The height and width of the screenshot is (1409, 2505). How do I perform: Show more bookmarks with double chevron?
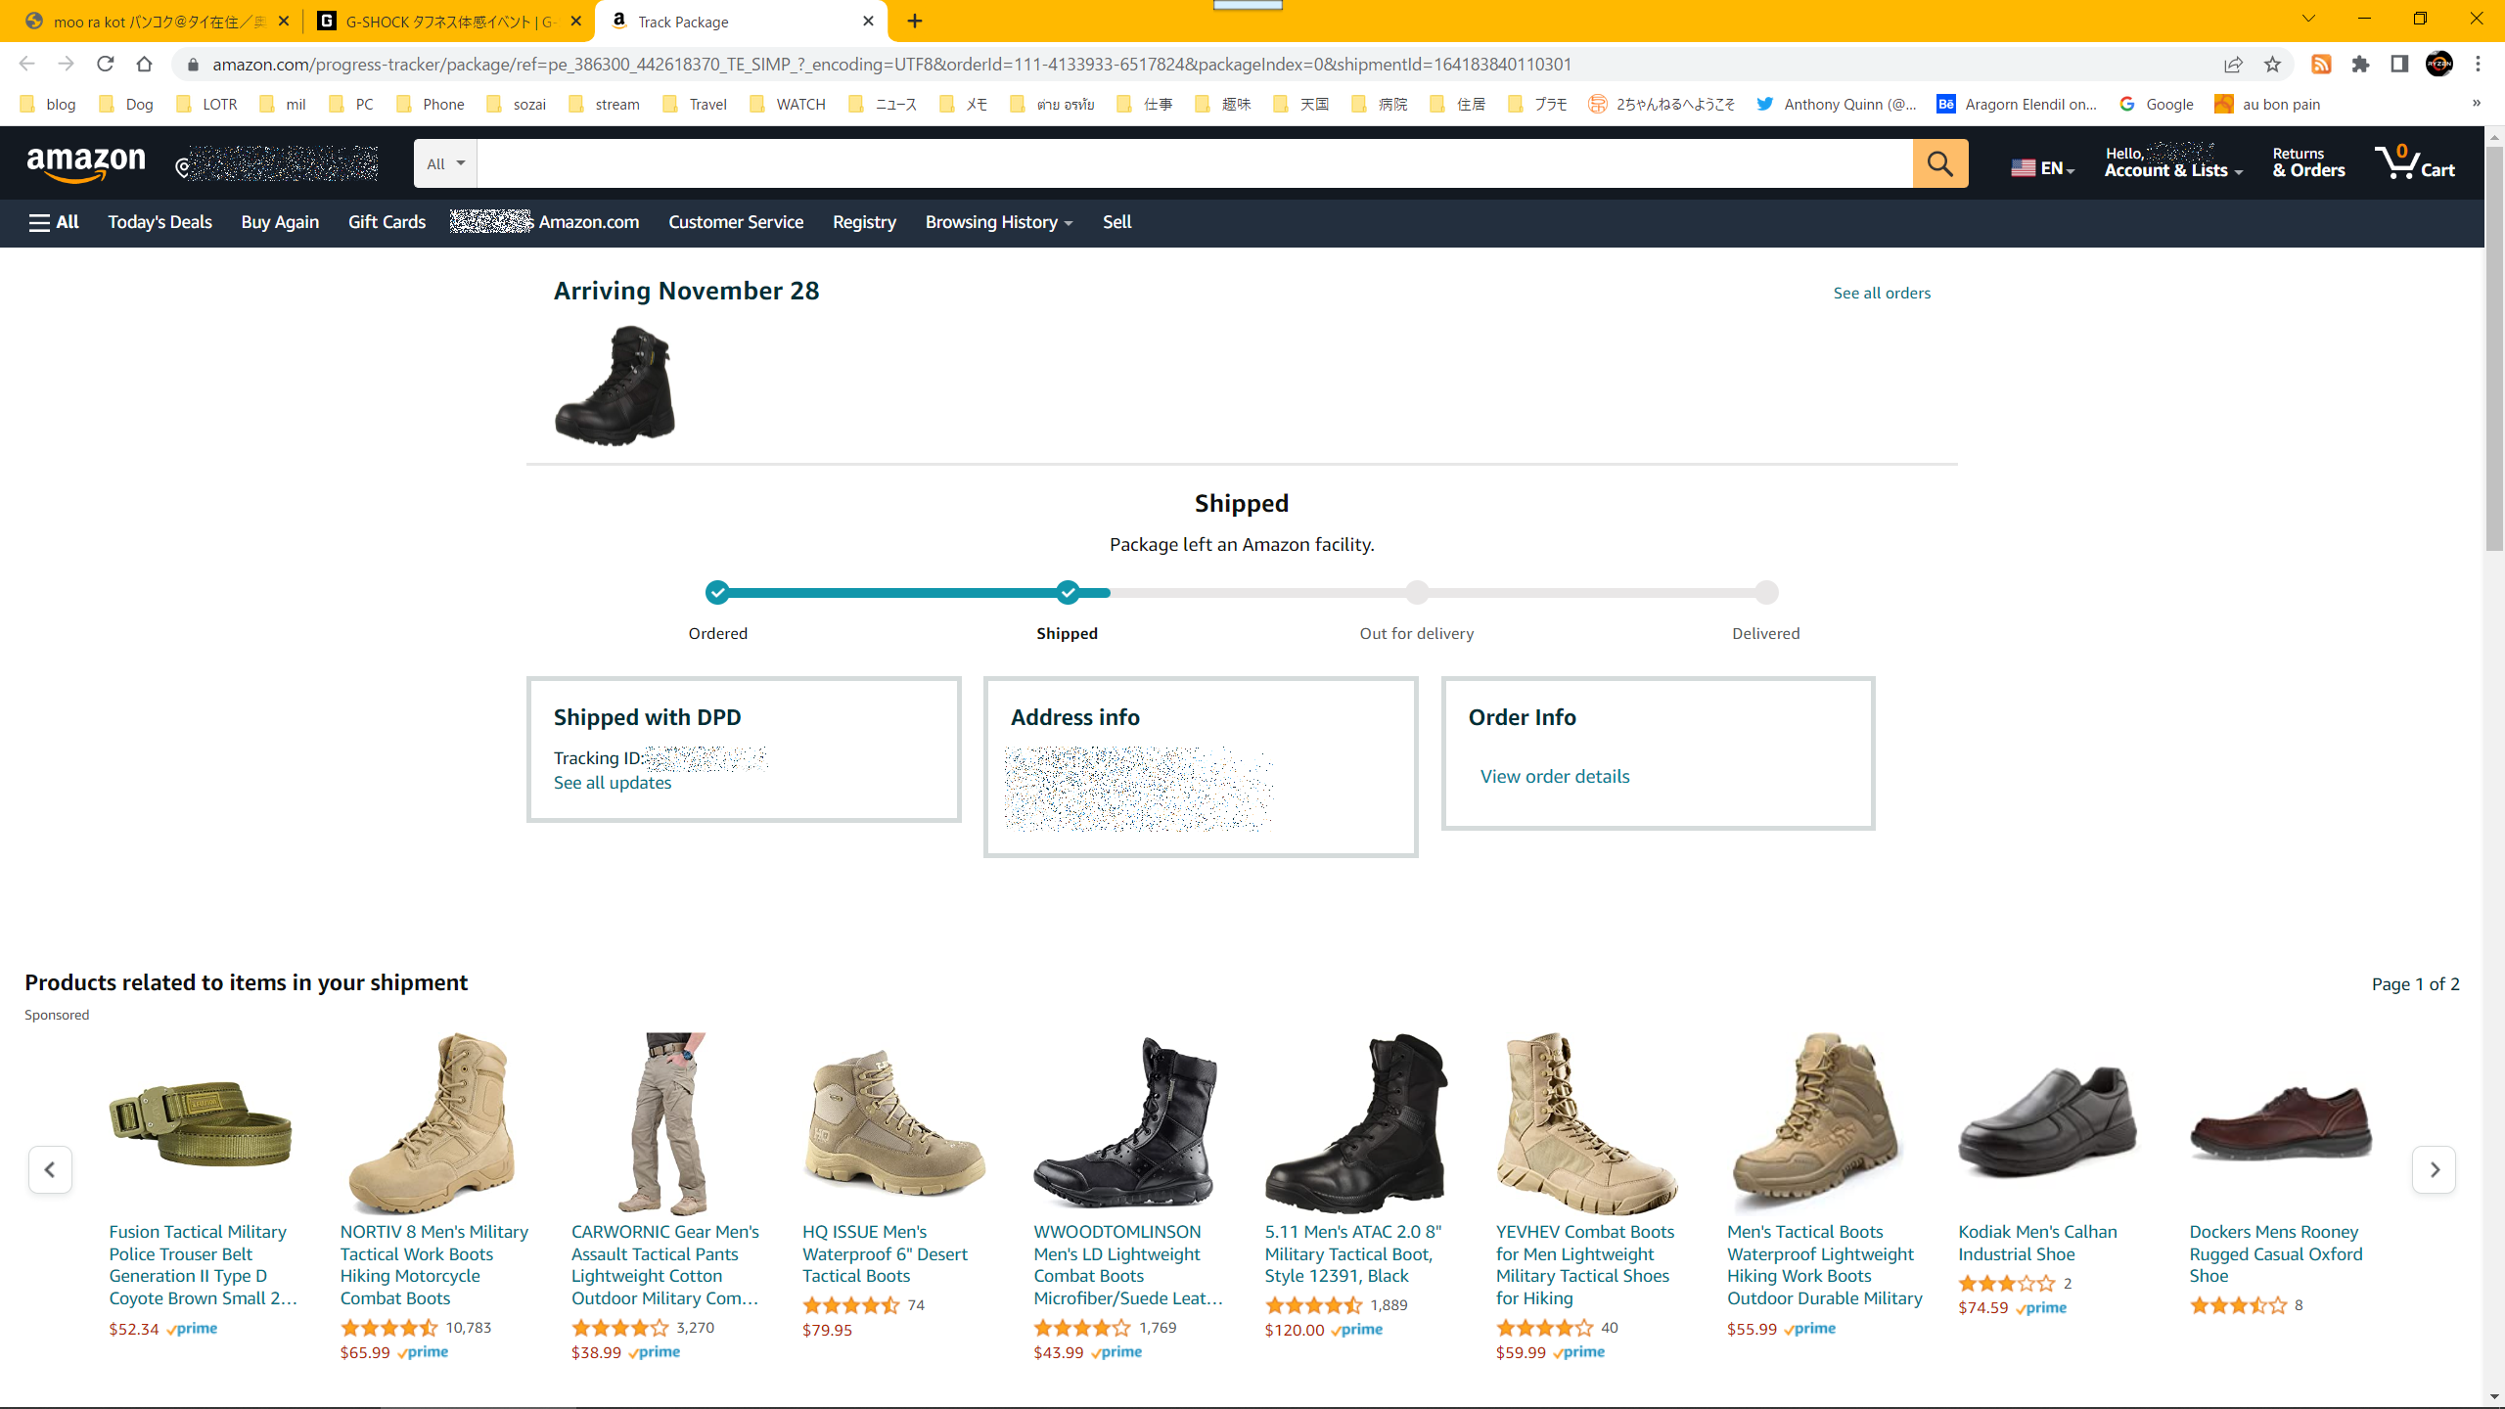click(x=2477, y=103)
